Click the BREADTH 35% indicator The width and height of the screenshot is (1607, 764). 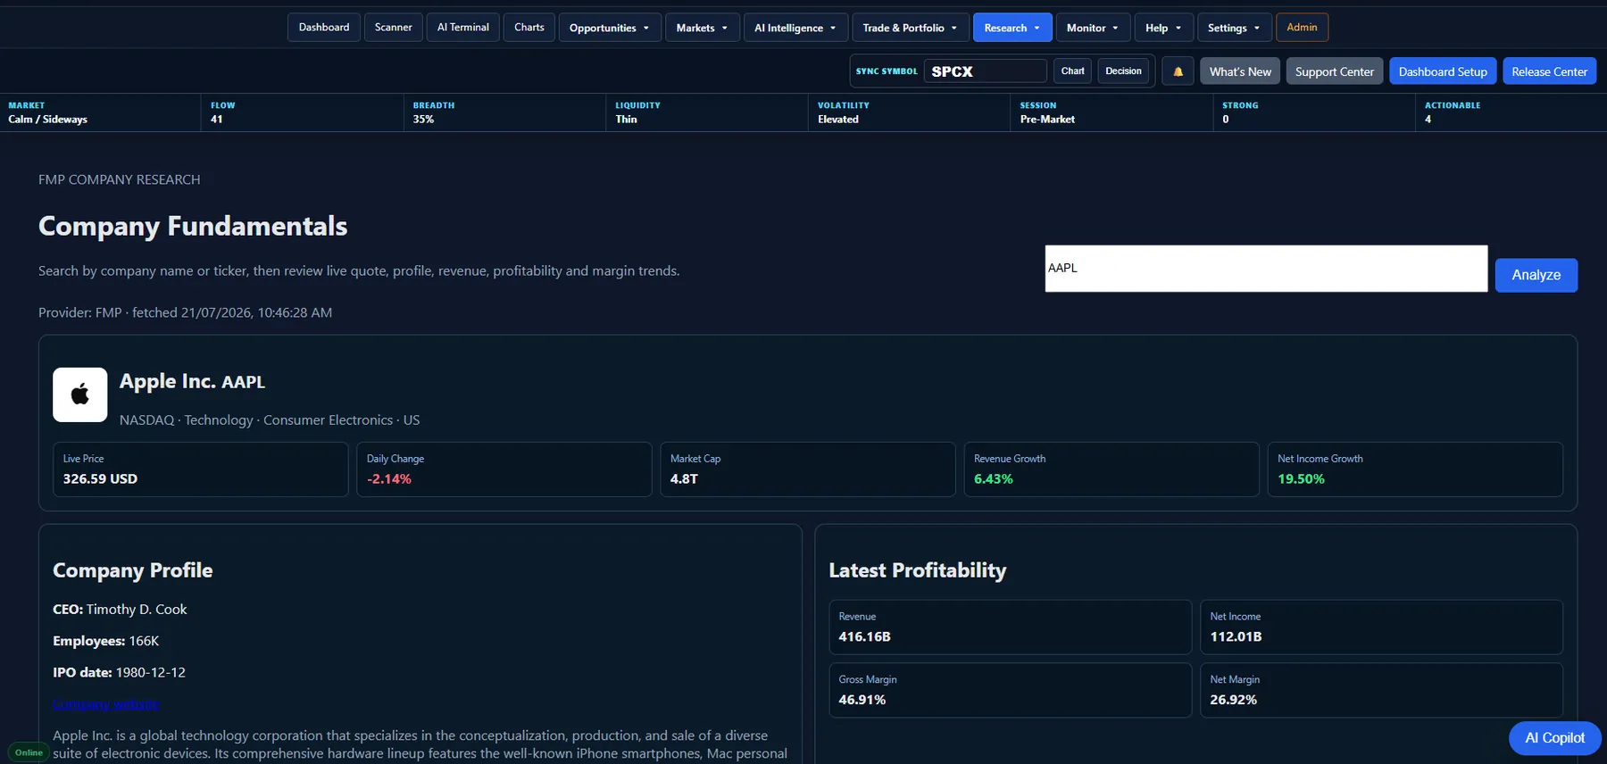pyautogui.click(x=504, y=112)
